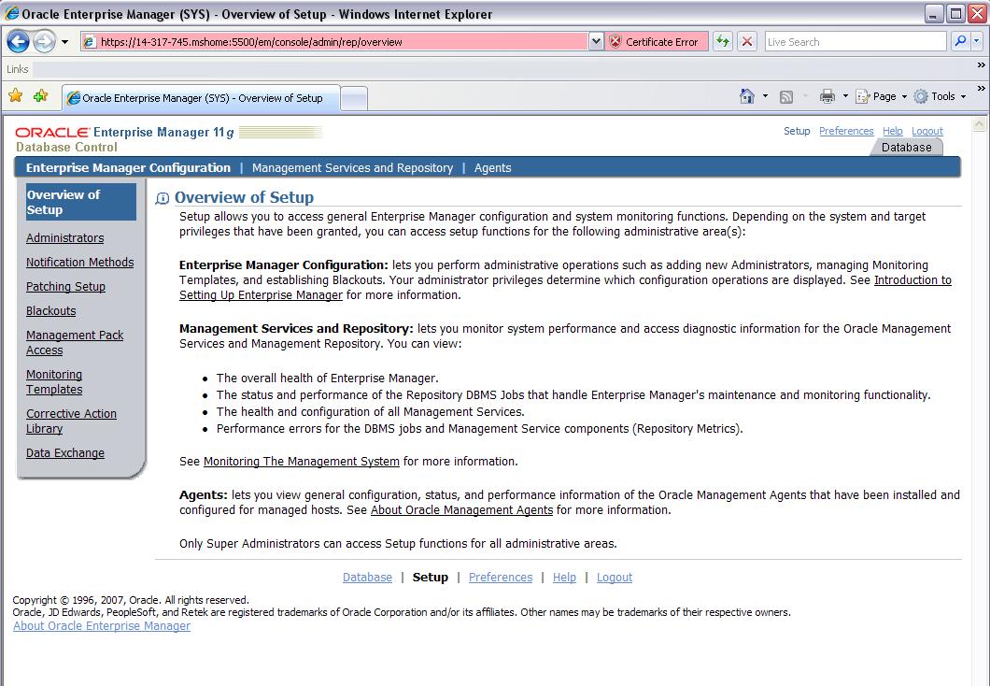Switch to the Database tab
Image resolution: width=990 pixels, height=686 pixels.
(x=906, y=147)
